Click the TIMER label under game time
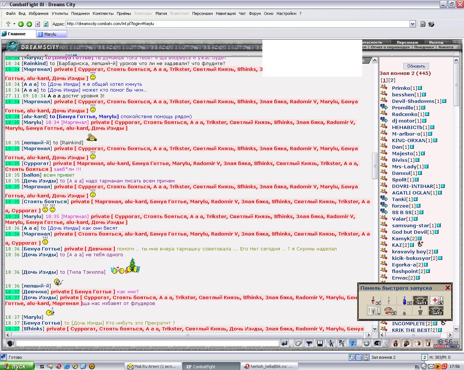This screenshot has width=464, height=370. 453,347
